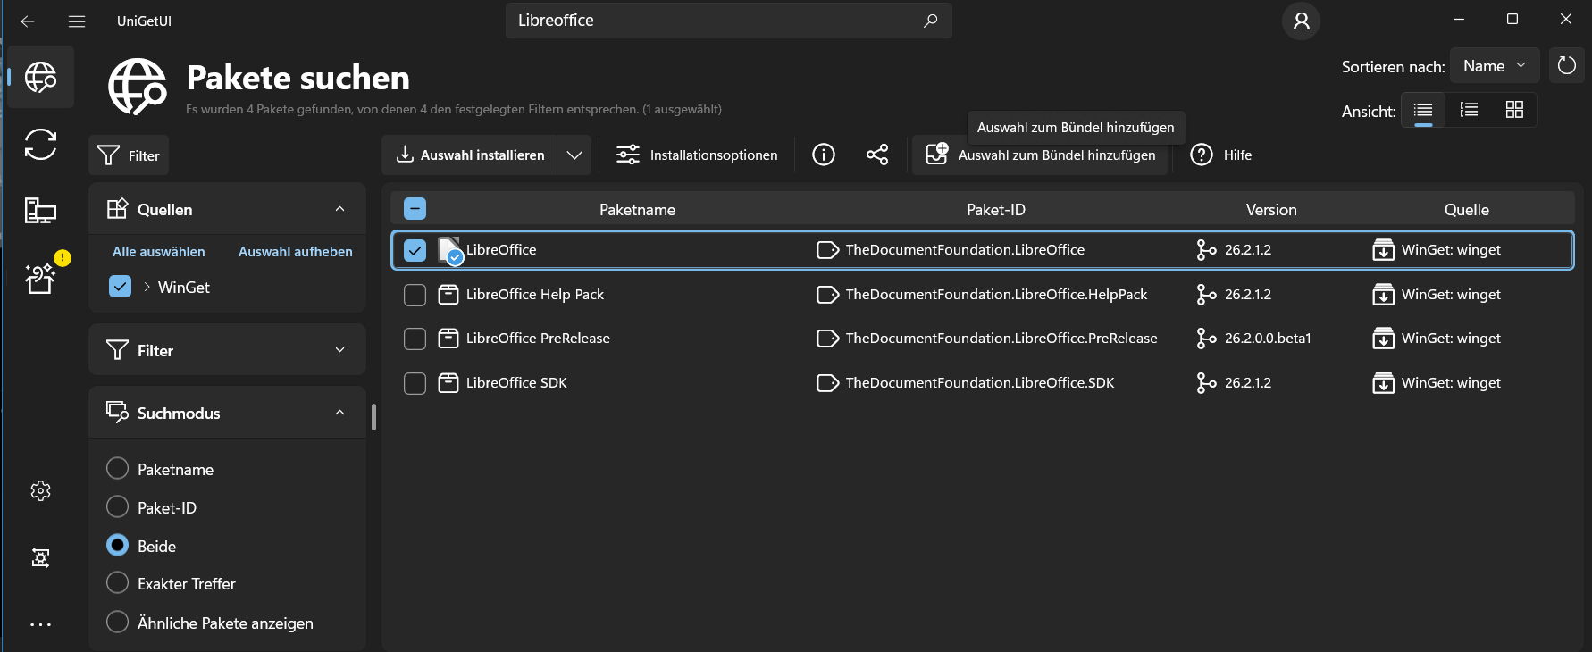Open the Name sort dropdown
The height and width of the screenshot is (652, 1592).
[x=1494, y=66]
